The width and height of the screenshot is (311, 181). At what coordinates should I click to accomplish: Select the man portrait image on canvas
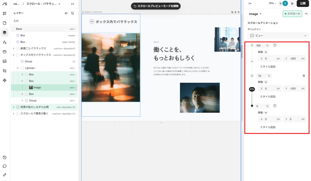[200, 98]
